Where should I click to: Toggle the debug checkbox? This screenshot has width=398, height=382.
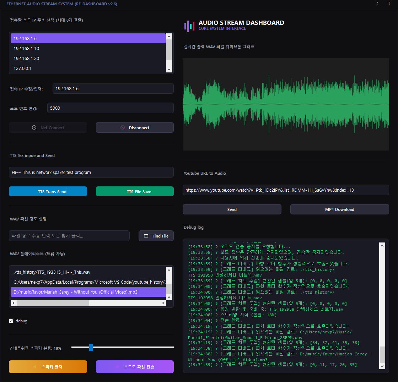11,321
